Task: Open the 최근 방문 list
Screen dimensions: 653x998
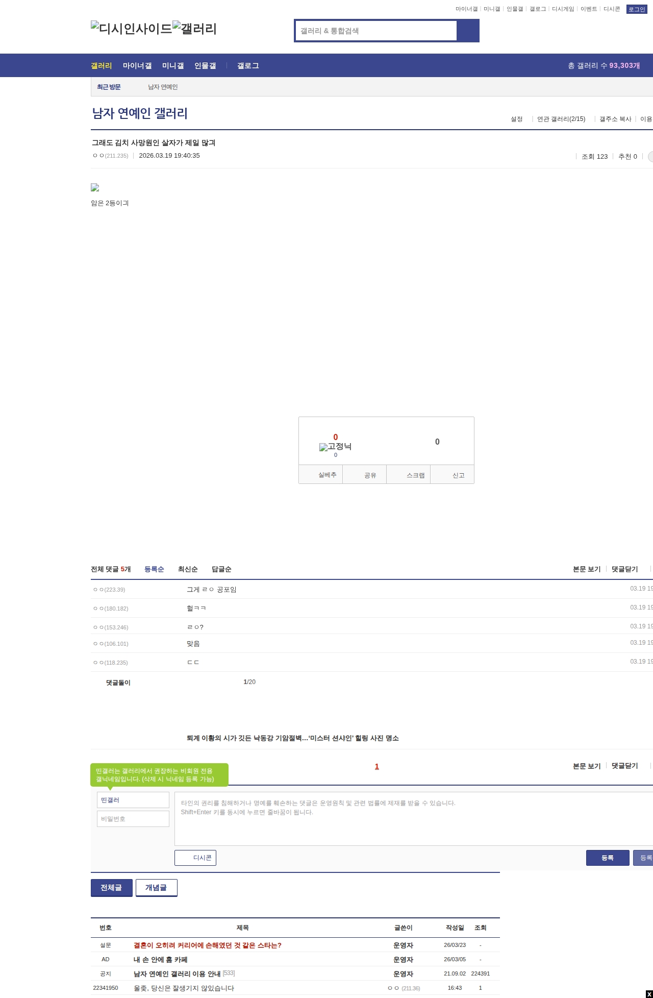Action: click(x=109, y=87)
